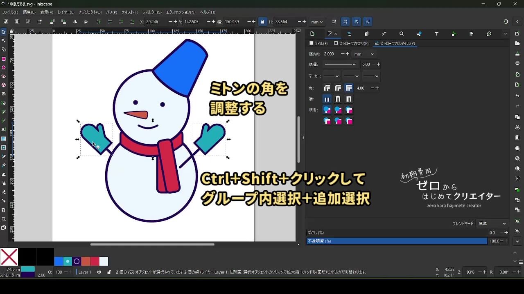Open the パス(P) menu
The image size is (524, 294).
111,12
